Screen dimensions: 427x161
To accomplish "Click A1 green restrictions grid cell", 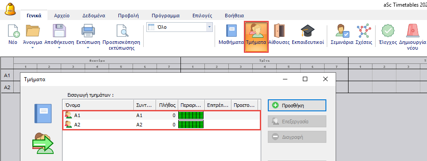I will coord(191,115).
